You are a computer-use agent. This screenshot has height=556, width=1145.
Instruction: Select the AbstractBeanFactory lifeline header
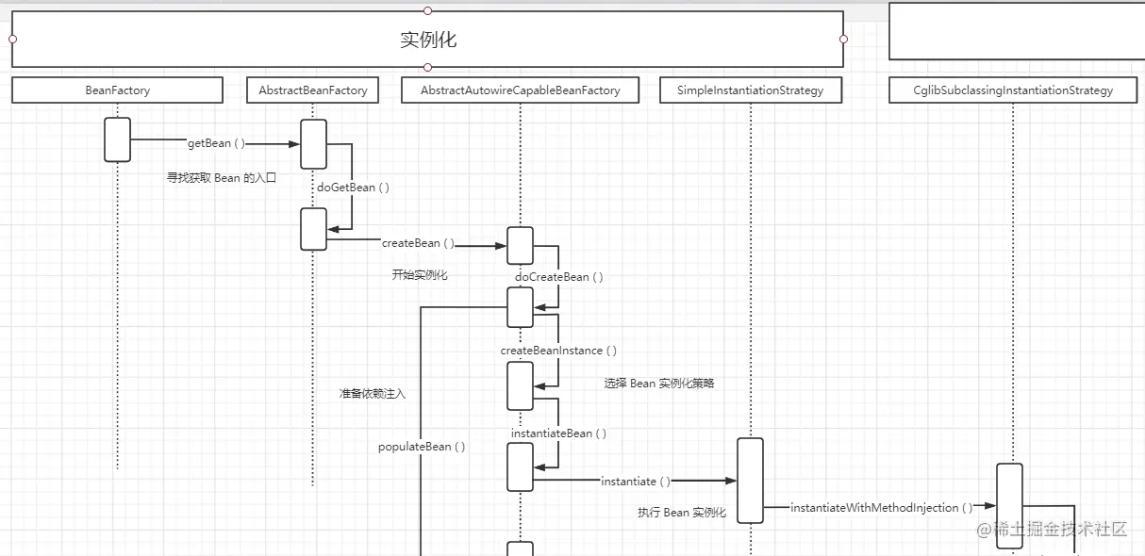click(x=312, y=90)
